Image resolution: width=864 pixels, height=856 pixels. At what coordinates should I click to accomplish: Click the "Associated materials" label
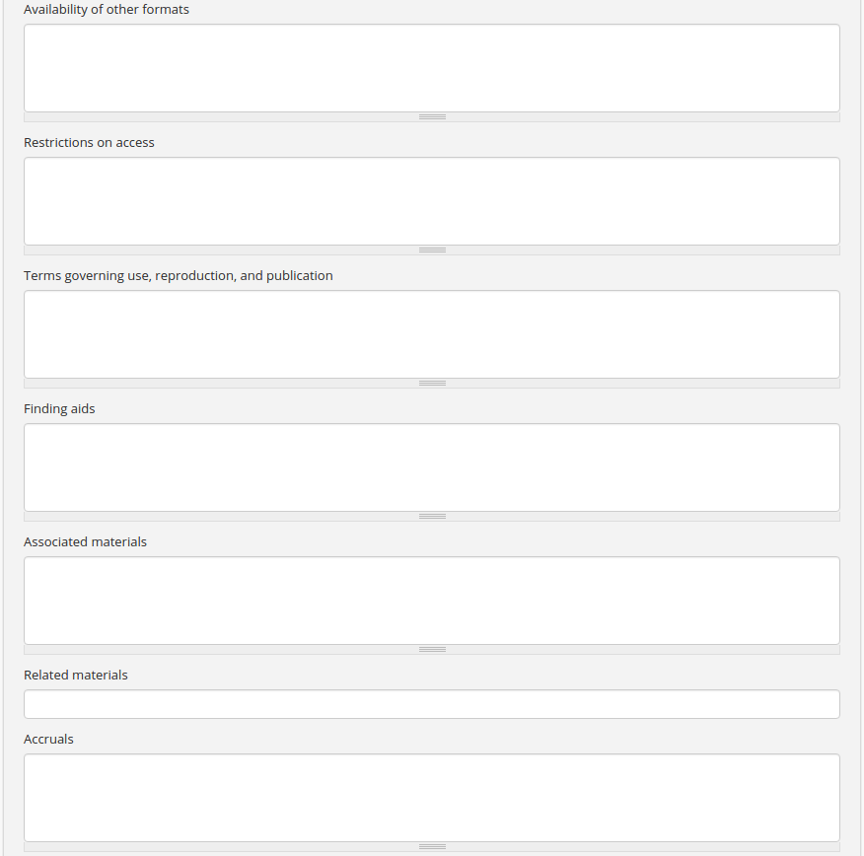point(85,542)
